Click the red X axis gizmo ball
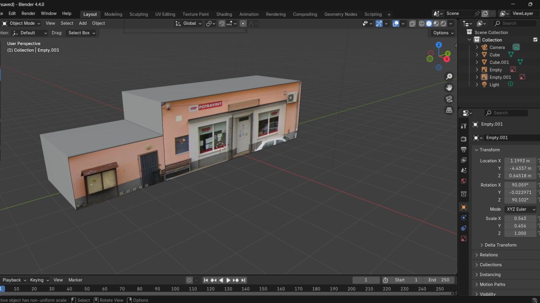540x303 pixels. point(448,59)
